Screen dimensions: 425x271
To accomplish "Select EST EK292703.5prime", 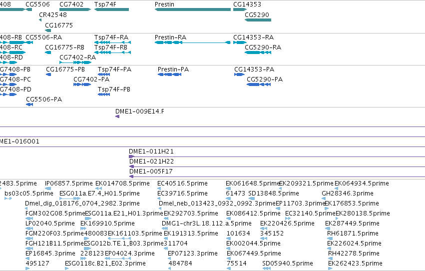I will click(191, 213).
